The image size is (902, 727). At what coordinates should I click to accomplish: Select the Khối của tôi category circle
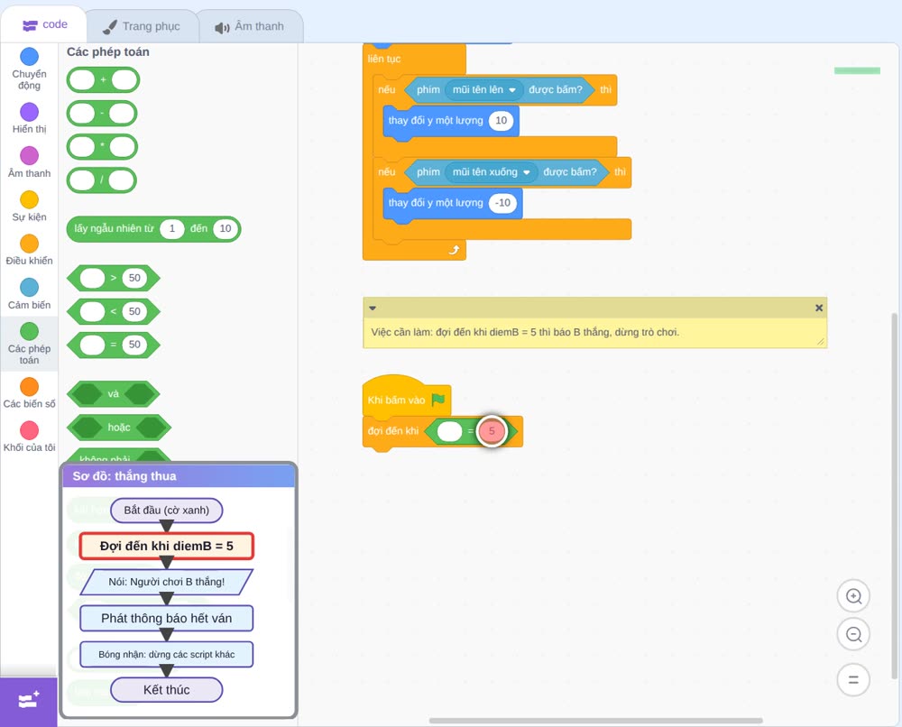tap(30, 430)
